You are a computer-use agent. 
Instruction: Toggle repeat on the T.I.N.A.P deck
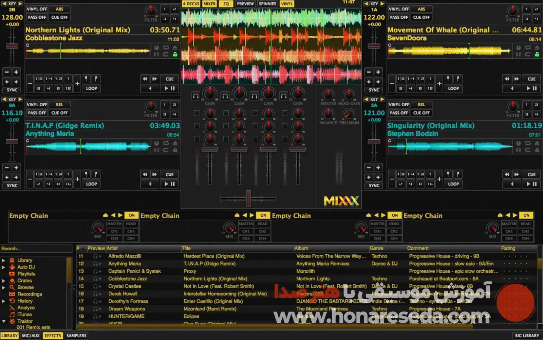[166, 143]
